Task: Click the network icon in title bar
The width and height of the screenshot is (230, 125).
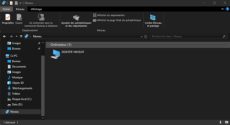Action: pyautogui.click(x=4, y=3)
